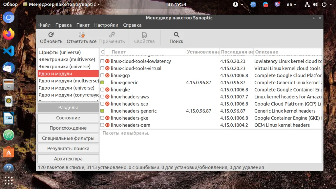336x189 pixels.
Task: Open Chromium from the dock
Action: (9, 18)
